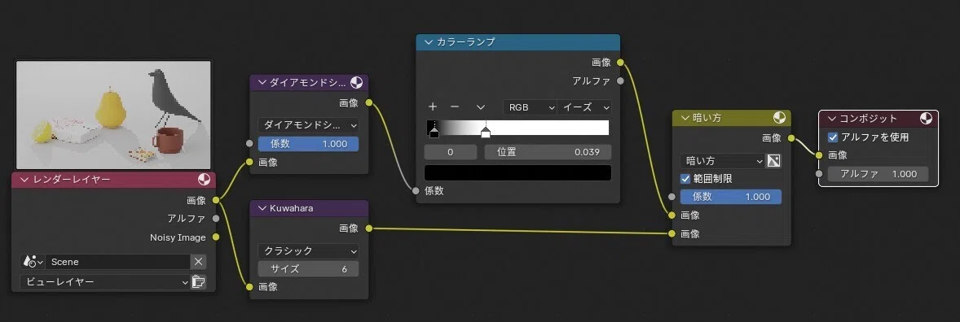This screenshot has height=322, width=960.
Task: Click the カラーランプ 画像 output socket
Action: pos(620,63)
